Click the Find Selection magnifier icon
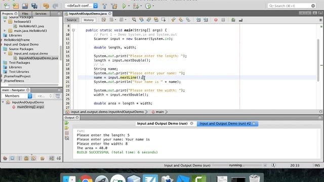324x182 pixels. click(134, 20)
